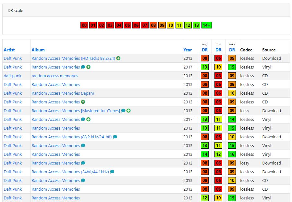The height and width of the screenshot is (202, 292).
Task: Open Random Access Memories (88.2 kHz/24-bit) link
Action: 72,137
